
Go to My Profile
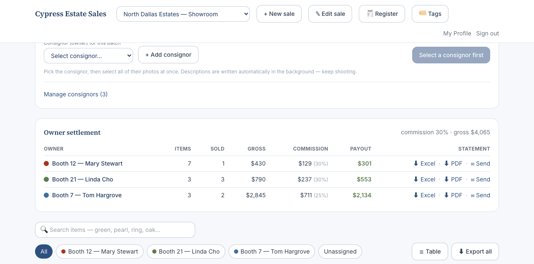coord(457,33)
